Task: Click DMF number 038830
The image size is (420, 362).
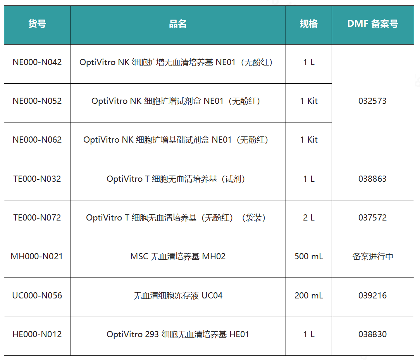Action: pos(373,334)
